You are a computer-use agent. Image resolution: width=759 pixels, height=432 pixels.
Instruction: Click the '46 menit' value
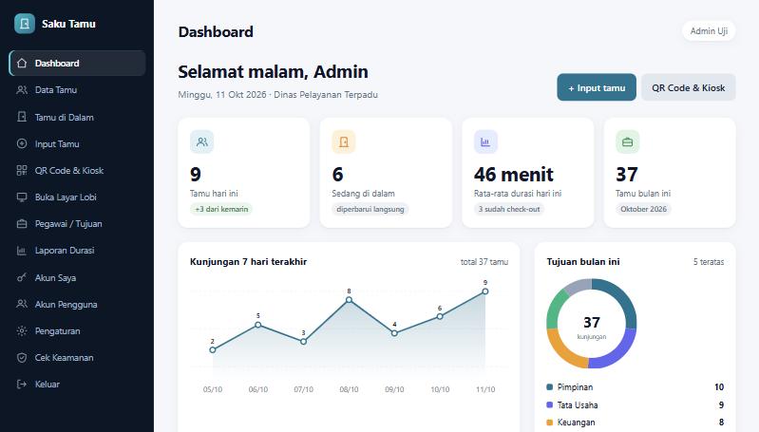pyautogui.click(x=514, y=174)
